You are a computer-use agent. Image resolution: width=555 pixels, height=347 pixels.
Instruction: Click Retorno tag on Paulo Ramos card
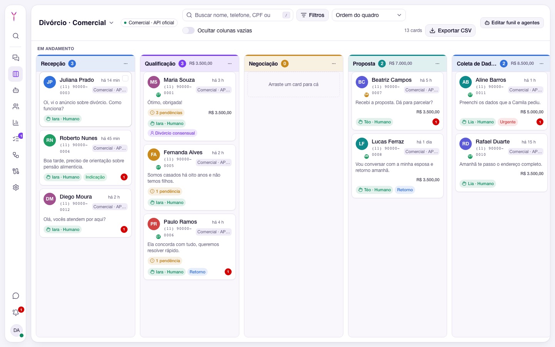(x=197, y=272)
